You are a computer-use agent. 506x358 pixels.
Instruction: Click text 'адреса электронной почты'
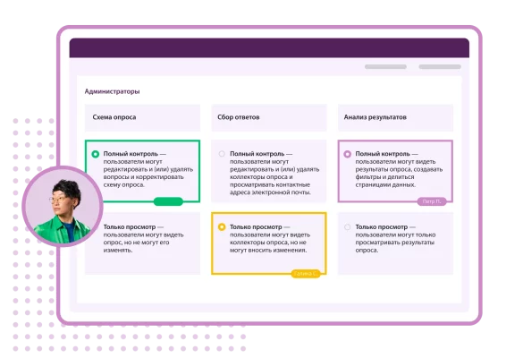(270, 192)
